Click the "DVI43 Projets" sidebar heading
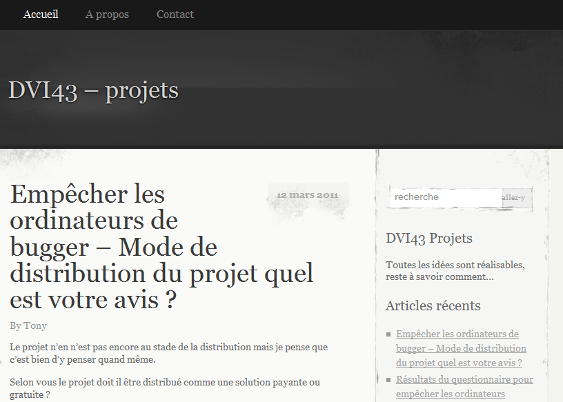Image resolution: width=563 pixels, height=402 pixels. point(429,238)
